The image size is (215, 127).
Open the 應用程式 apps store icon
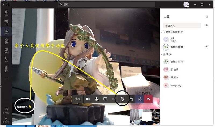(x=6, y=111)
